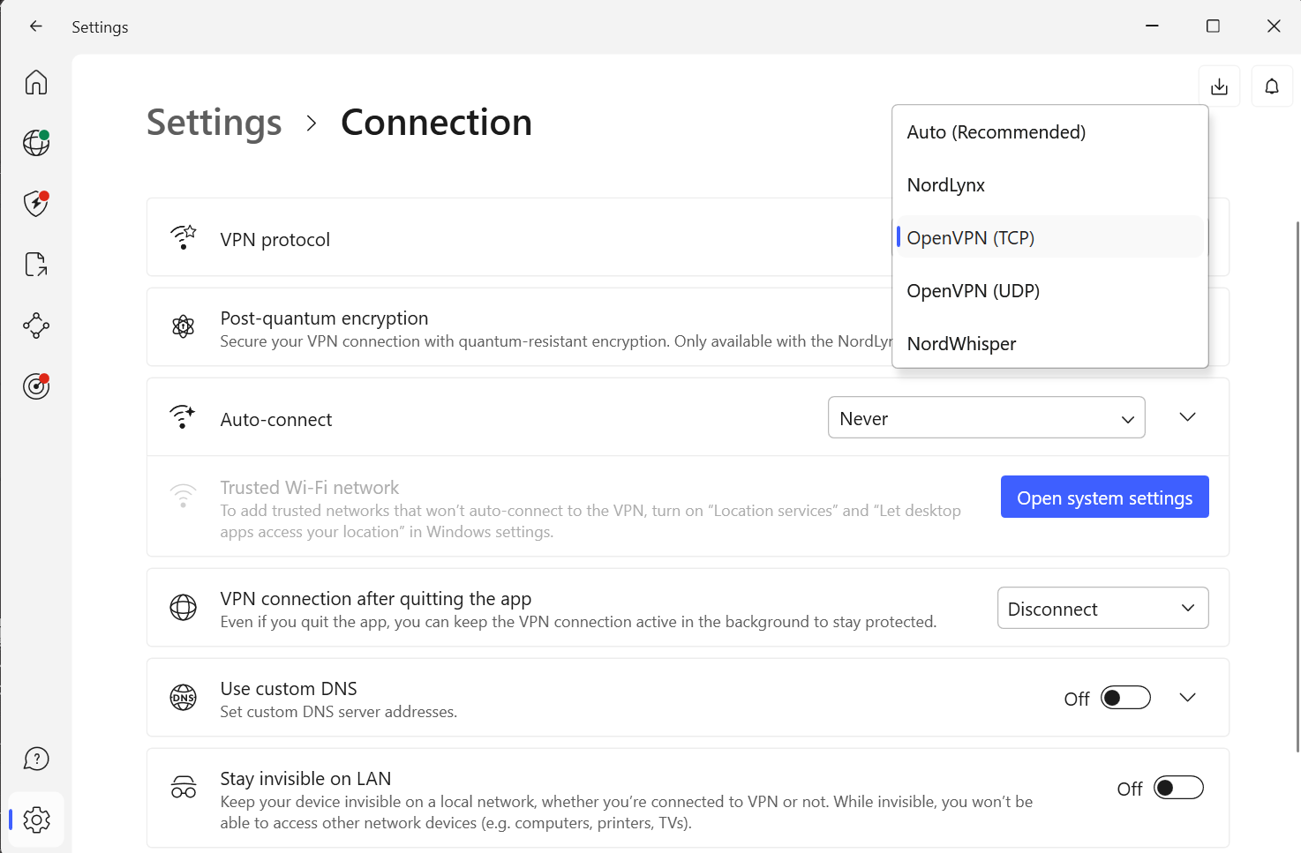Open the globe server locations icon

click(36, 142)
